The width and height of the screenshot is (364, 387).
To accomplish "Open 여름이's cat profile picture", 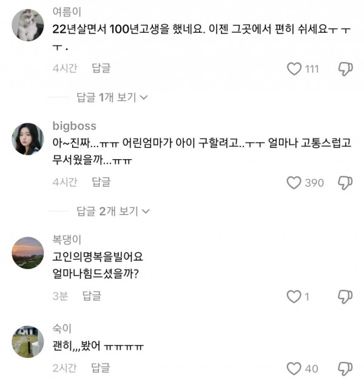I will [x=28, y=26].
